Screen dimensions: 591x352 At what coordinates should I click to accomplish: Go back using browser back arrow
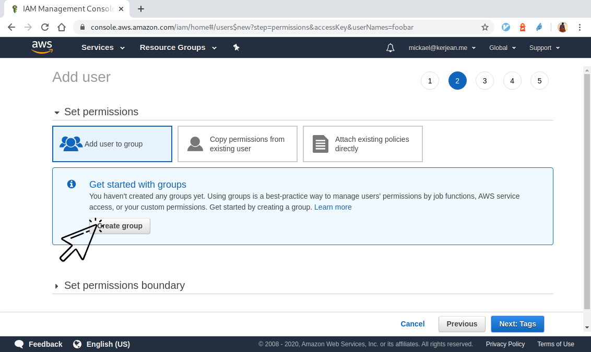click(11, 27)
